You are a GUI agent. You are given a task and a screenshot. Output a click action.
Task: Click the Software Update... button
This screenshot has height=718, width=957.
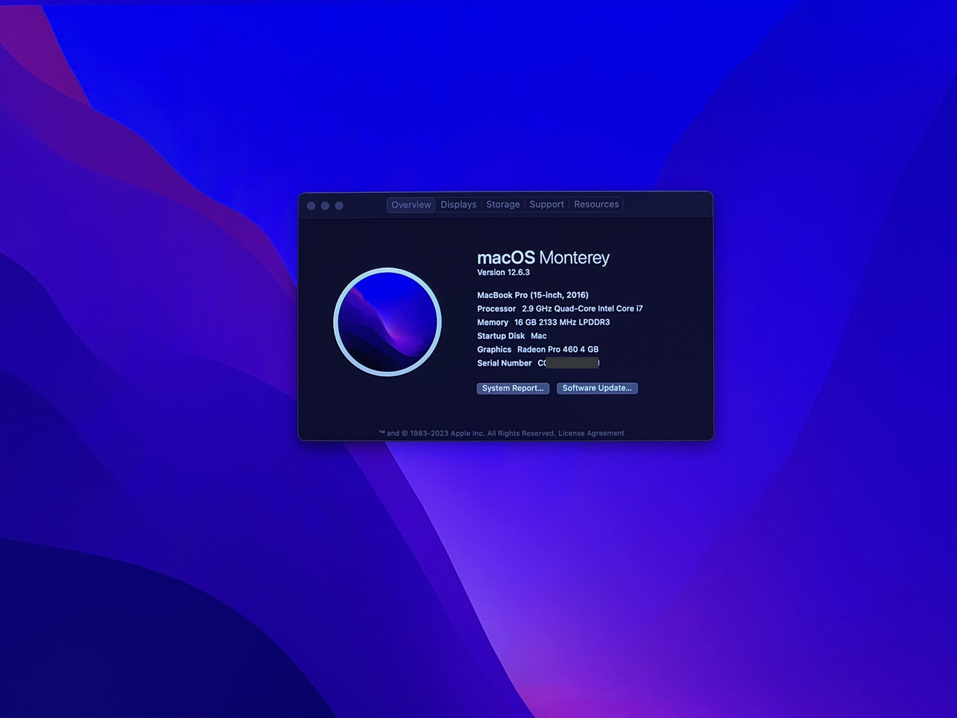point(597,388)
